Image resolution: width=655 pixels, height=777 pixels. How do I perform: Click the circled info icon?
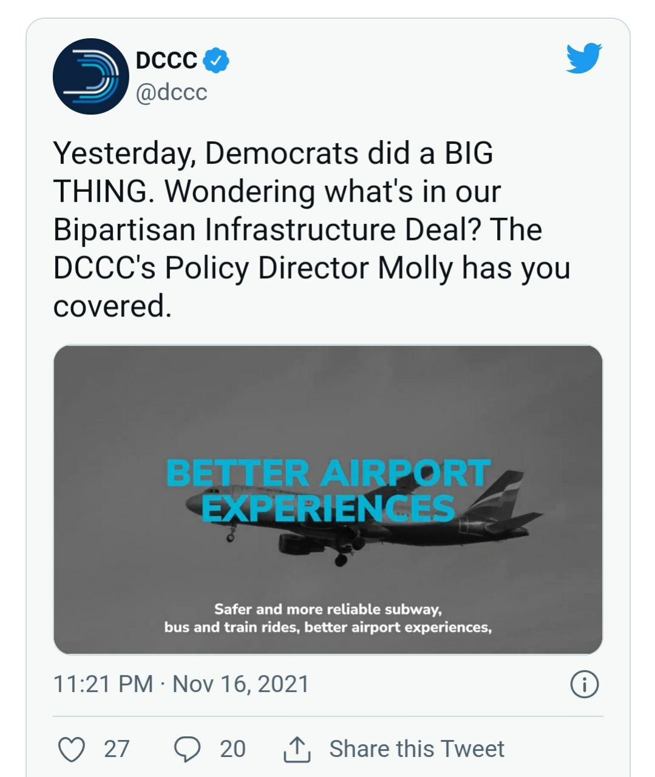coord(585,684)
